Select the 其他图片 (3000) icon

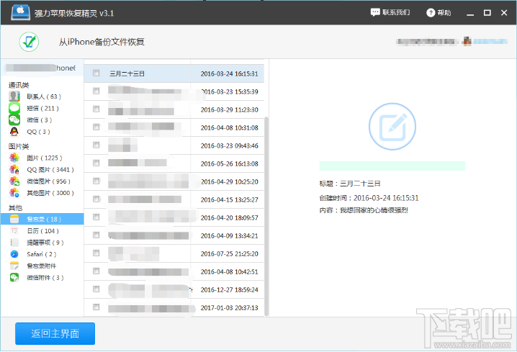coord(14,193)
